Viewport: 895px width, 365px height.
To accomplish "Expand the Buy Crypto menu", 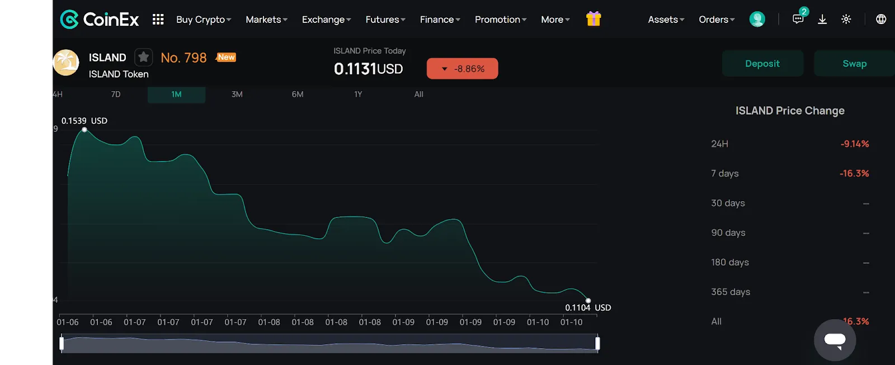I will click(204, 20).
